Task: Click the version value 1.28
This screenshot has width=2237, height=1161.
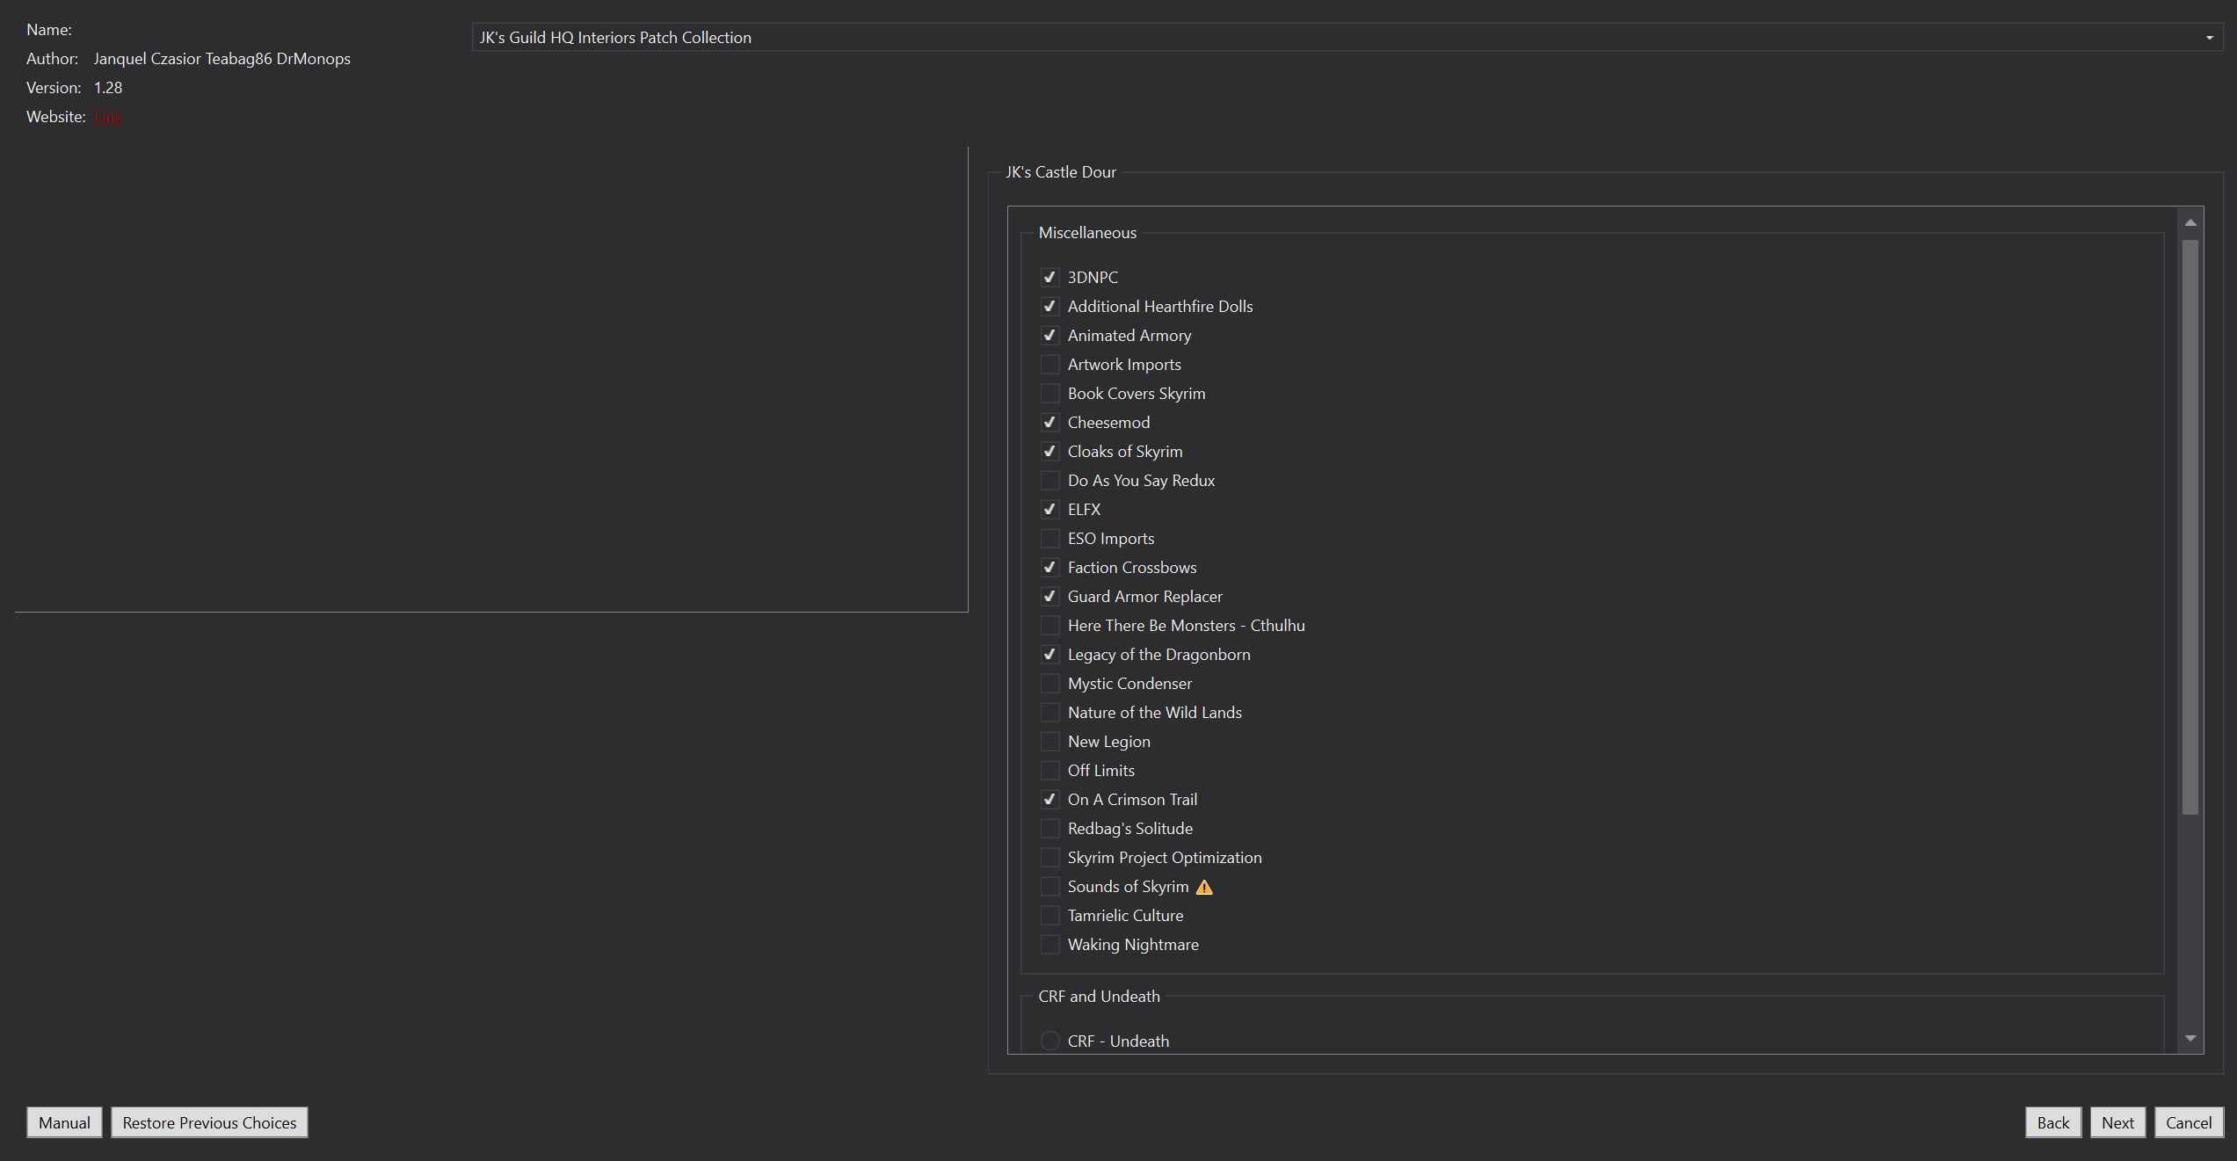Action: 108,88
